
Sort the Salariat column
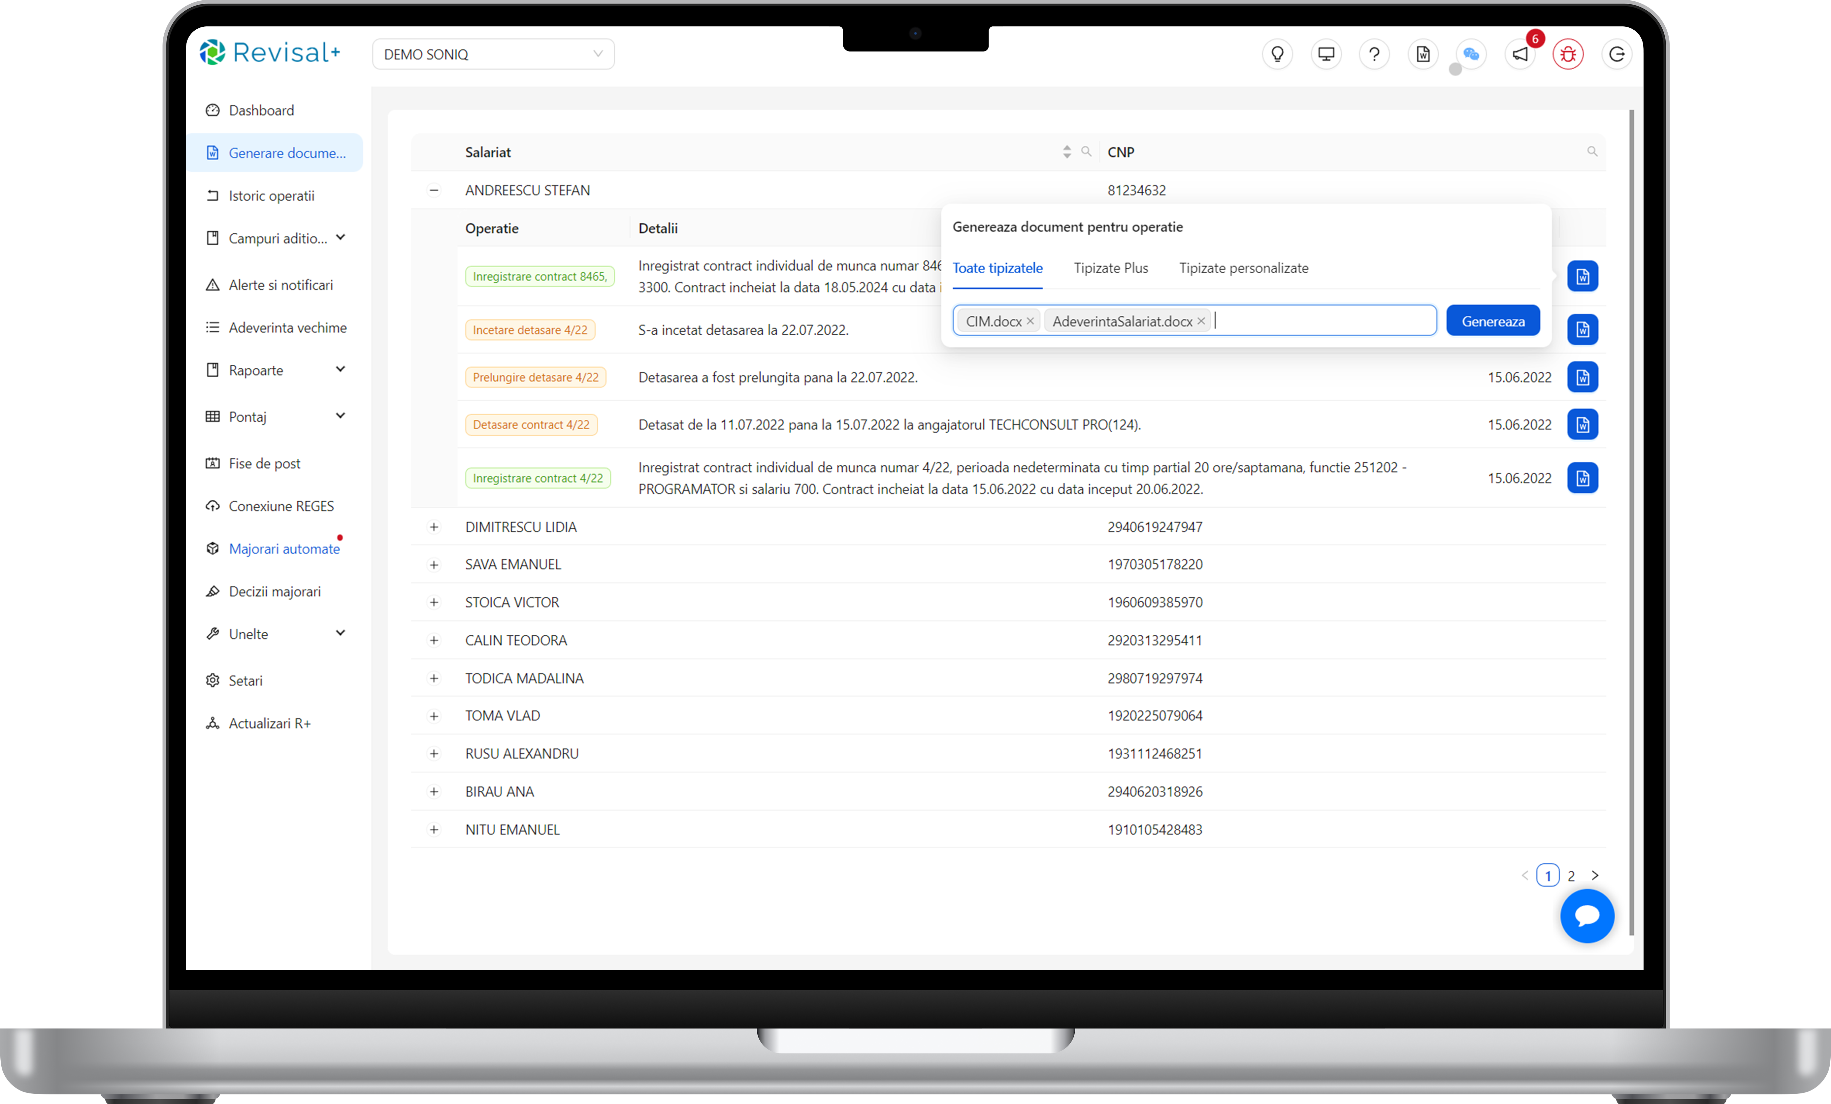(1067, 152)
